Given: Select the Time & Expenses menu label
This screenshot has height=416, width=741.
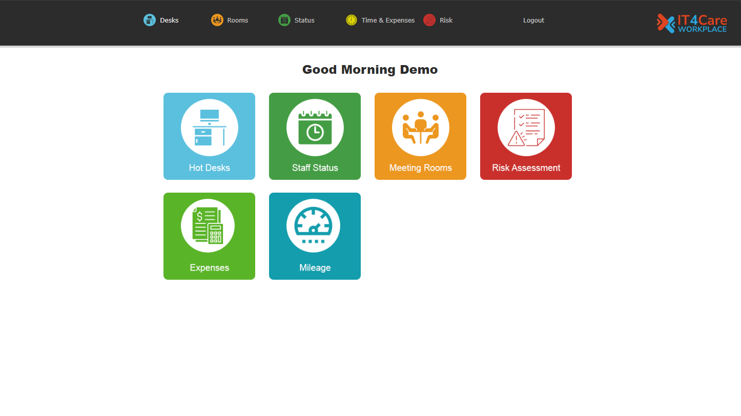Looking at the screenshot, I should click(x=388, y=20).
